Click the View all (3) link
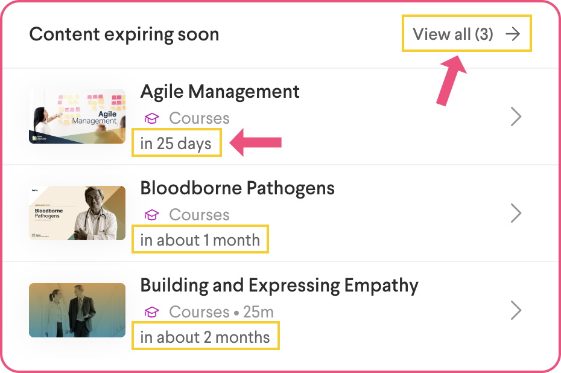Screen dimensions: 561x373 (453, 34)
